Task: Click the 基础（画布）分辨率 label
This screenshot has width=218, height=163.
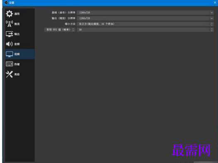Action: point(63,13)
